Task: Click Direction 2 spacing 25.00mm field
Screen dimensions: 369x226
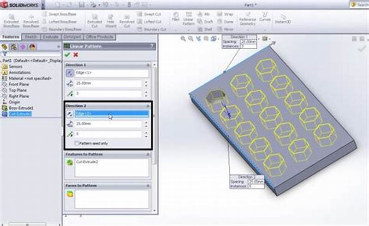Action: click(108, 124)
